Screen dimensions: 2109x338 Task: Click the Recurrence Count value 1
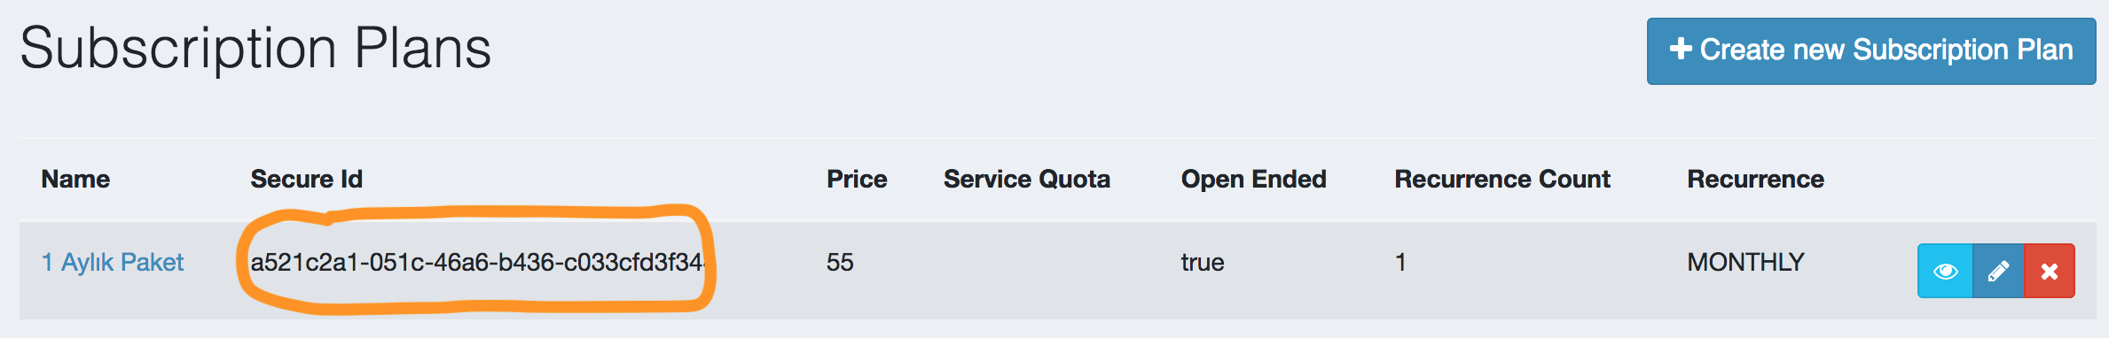tap(1400, 263)
